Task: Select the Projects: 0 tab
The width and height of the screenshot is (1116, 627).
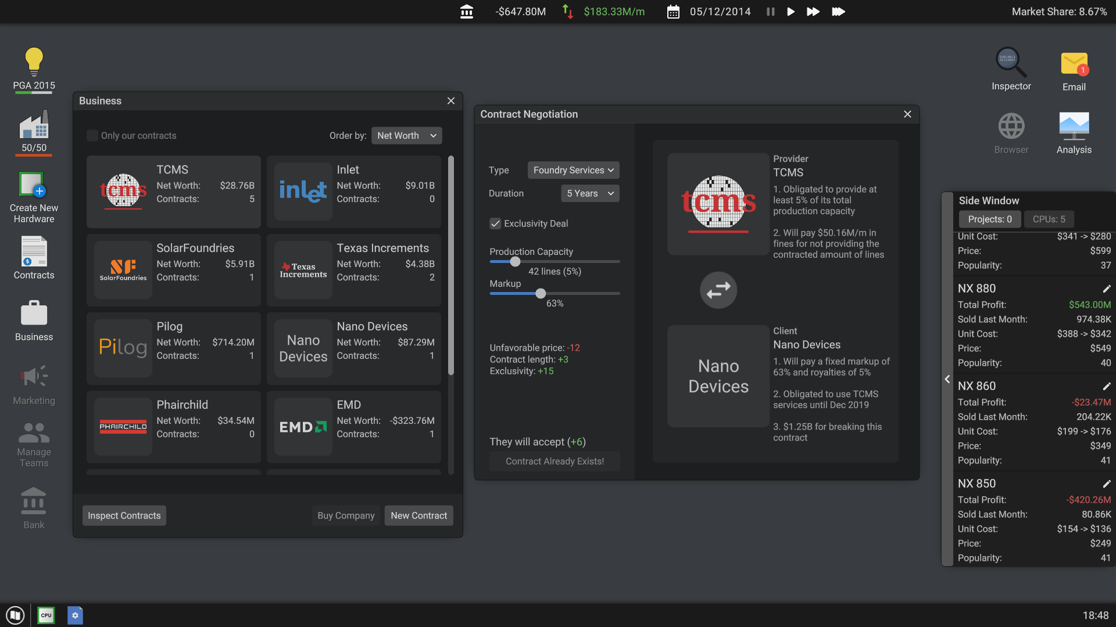Action: (x=989, y=219)
